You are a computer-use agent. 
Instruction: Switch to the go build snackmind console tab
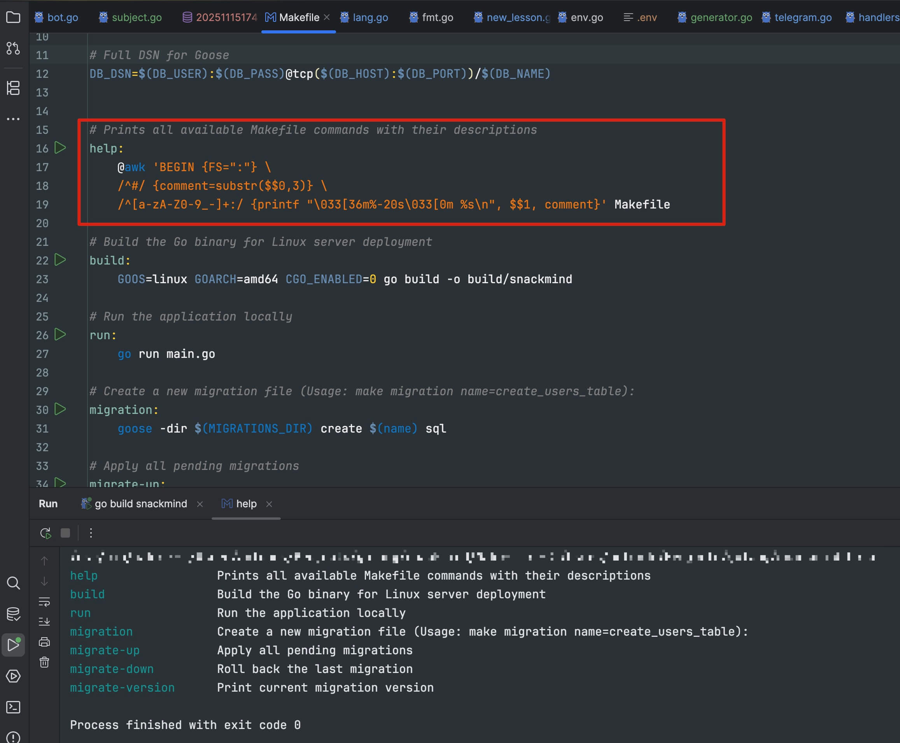pos(139,504)
